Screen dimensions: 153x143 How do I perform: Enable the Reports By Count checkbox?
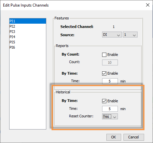tap(104, 55)
